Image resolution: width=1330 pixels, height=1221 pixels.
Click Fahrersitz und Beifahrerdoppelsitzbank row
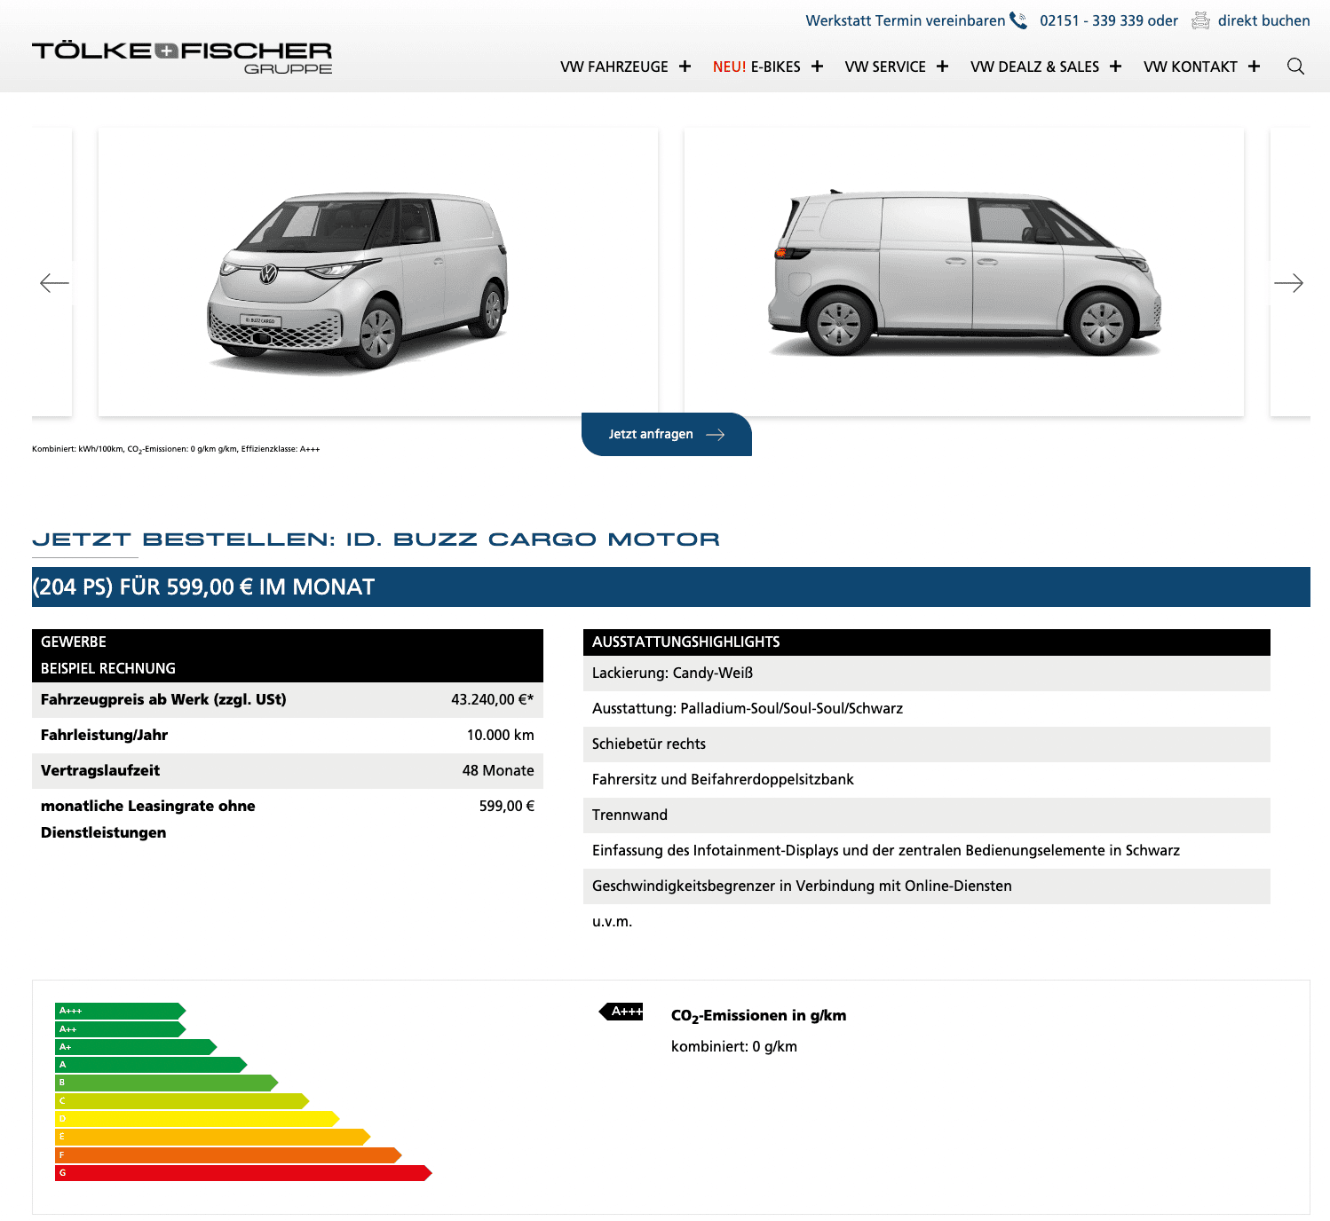click(x=927, y=779)
